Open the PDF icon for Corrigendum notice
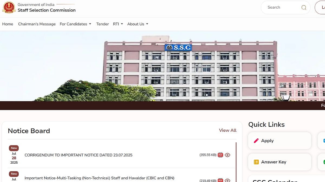Screen dimensions: 325x182 (x=220, y=155)
